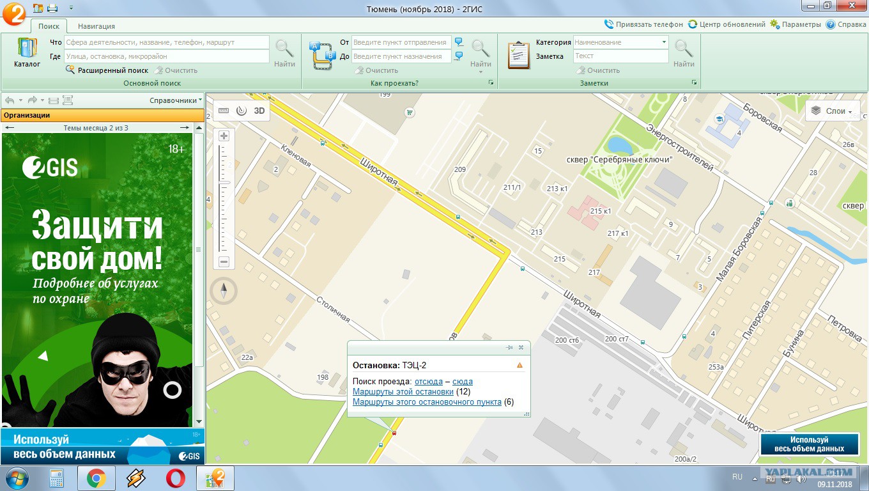Click the printer icon in the title bar
The width and height of the screenshot is (869, 491).
pyautogui.click(x=52, y=8)
